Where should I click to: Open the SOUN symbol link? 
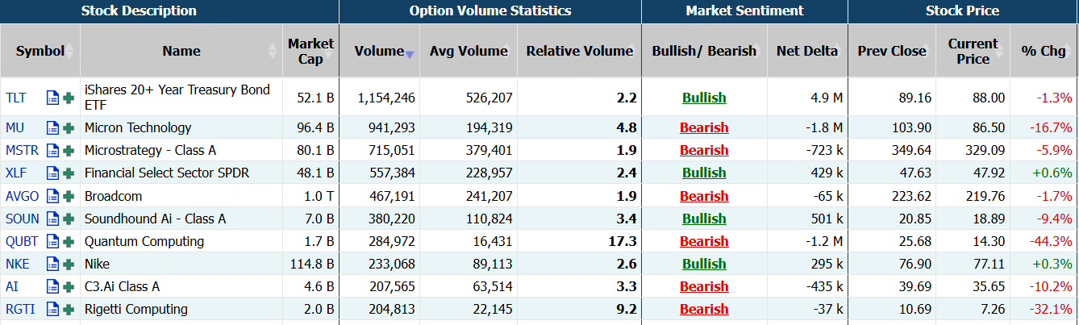click(22, 219)
